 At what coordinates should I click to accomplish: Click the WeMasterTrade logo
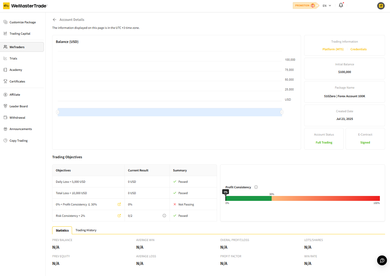[25, 6]
